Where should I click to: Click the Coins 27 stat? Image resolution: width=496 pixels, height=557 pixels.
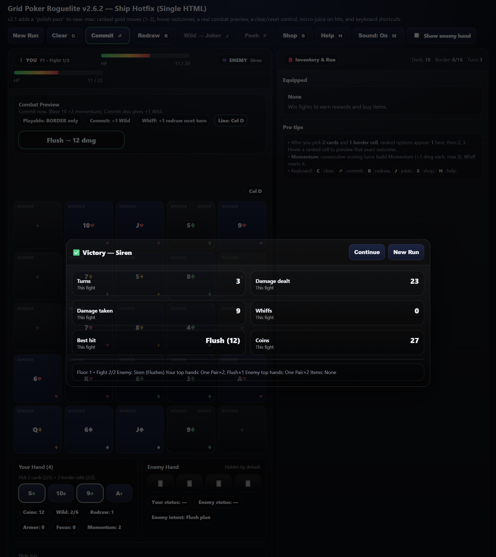337,342
